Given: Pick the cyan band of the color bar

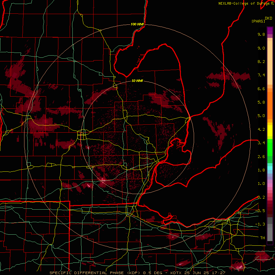Looking at the screenshot, I should 270,168.
